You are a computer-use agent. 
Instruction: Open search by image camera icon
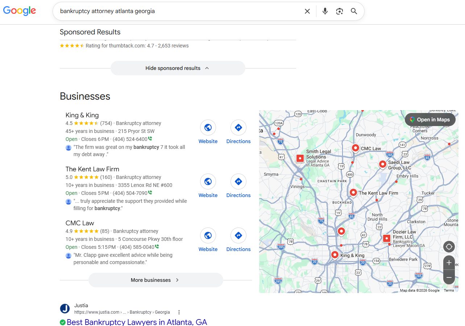340,11
